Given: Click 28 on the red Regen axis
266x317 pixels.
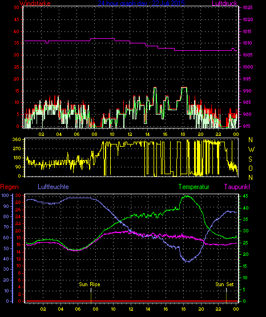Looking at the screenshot, I should tap(18, 202).
